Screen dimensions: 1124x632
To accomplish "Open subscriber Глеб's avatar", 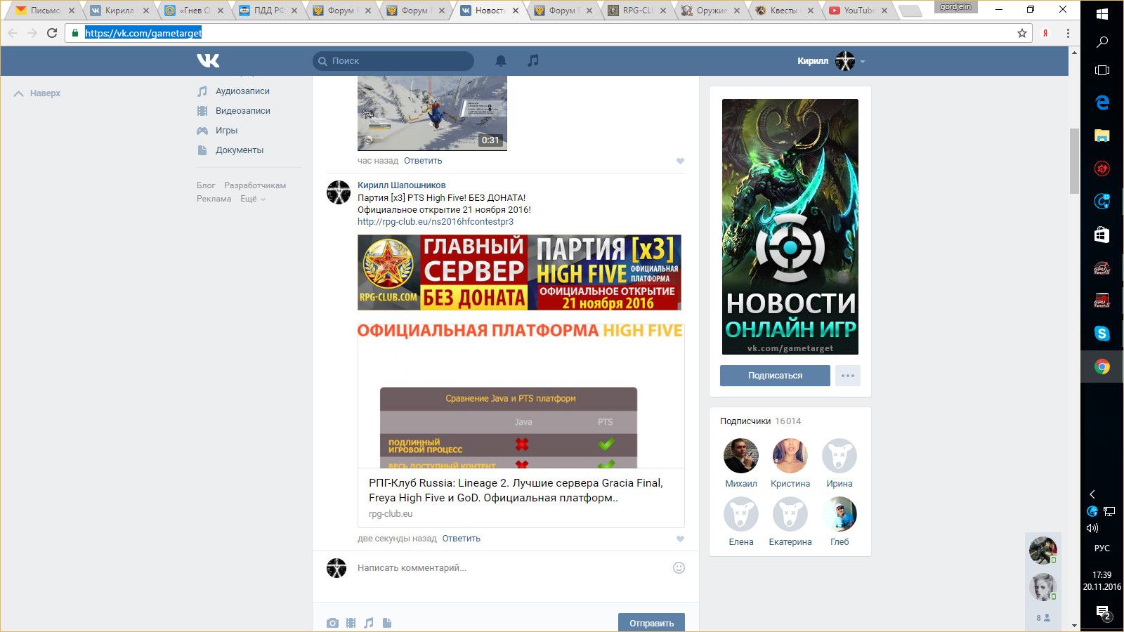I will (839, 514).
